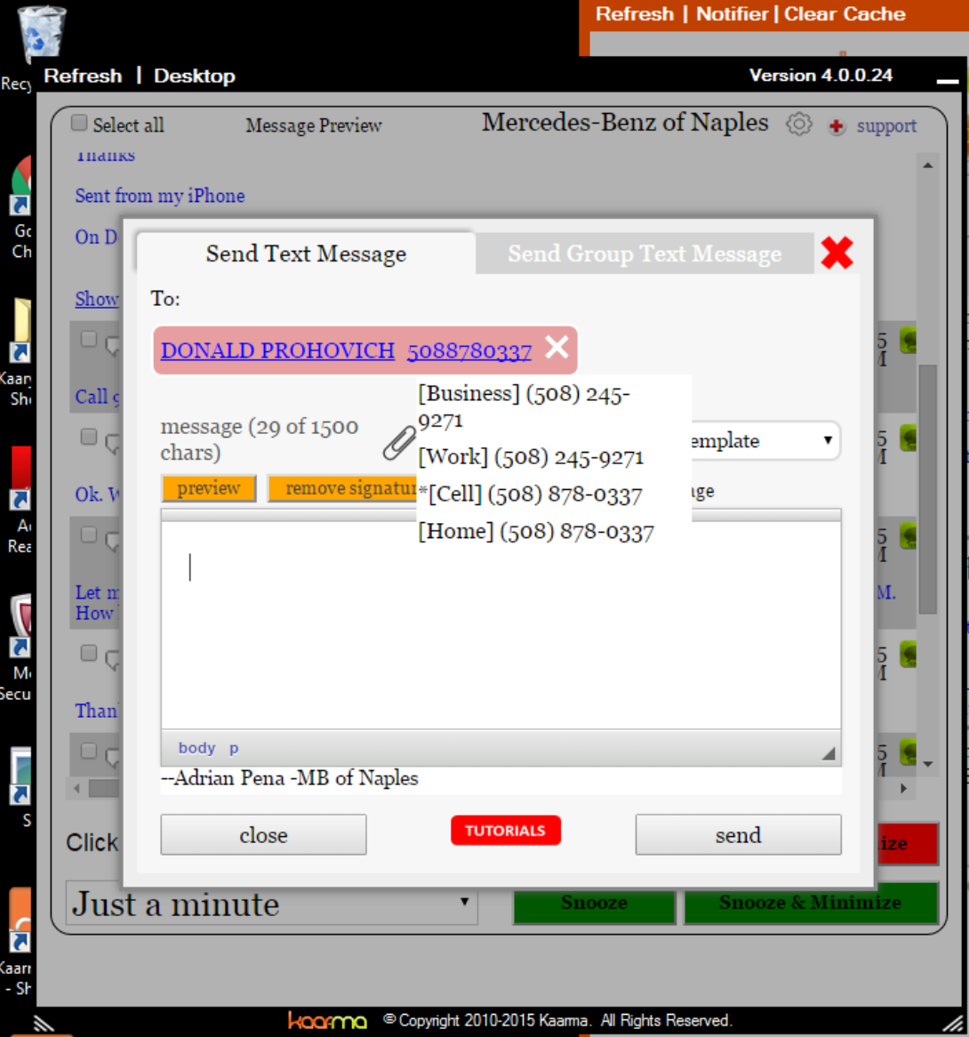
Task: Click Desktop in the black title bar
Action: (195, 76)
